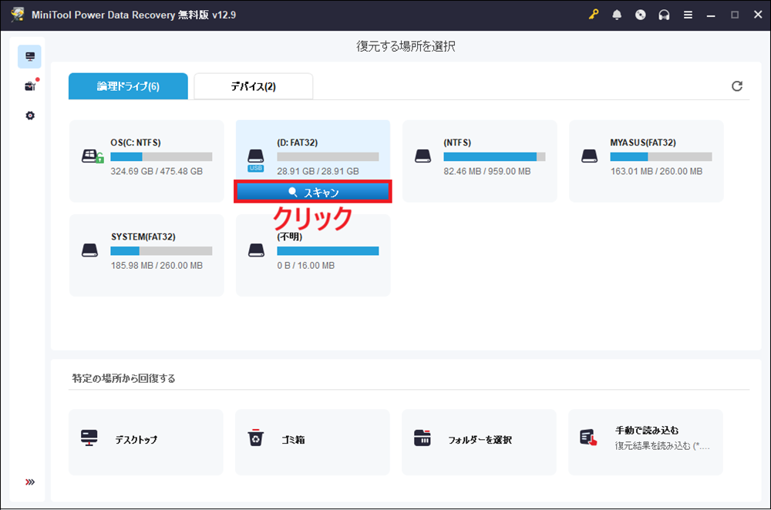771x510 pixels.
Task: Click the 28.91 GB / 28.91 GB text
Action: point(318,172)
